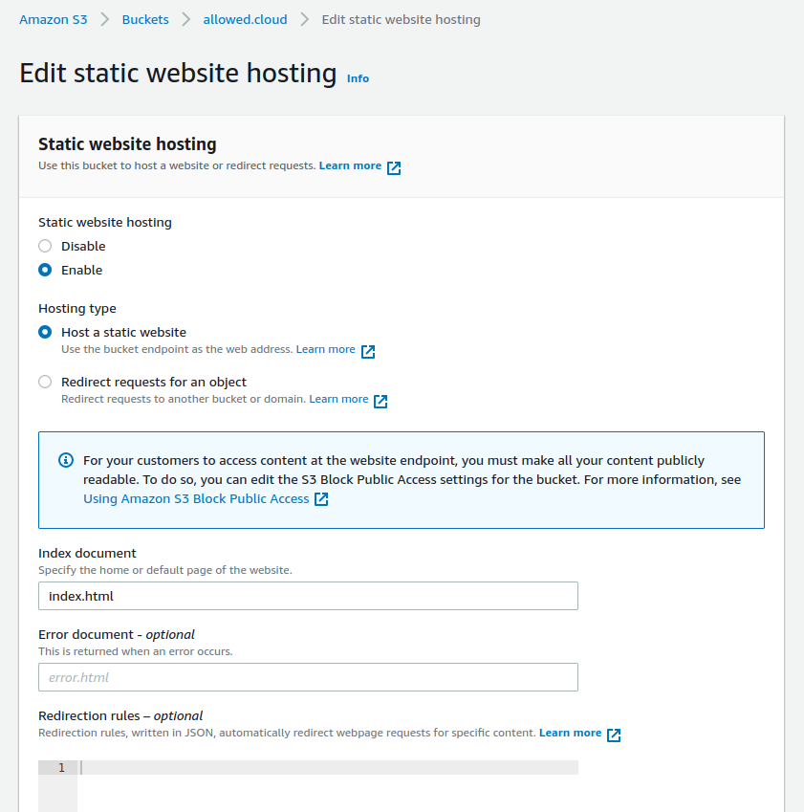Go to Amazon S3 breadcrumb
This screenshot has height=812, width=804.
[54, 19]
